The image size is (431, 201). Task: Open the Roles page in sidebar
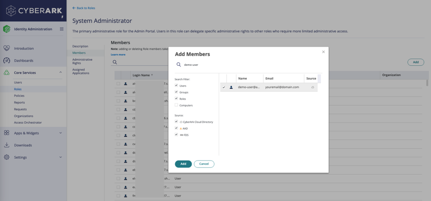pos(18,89)
